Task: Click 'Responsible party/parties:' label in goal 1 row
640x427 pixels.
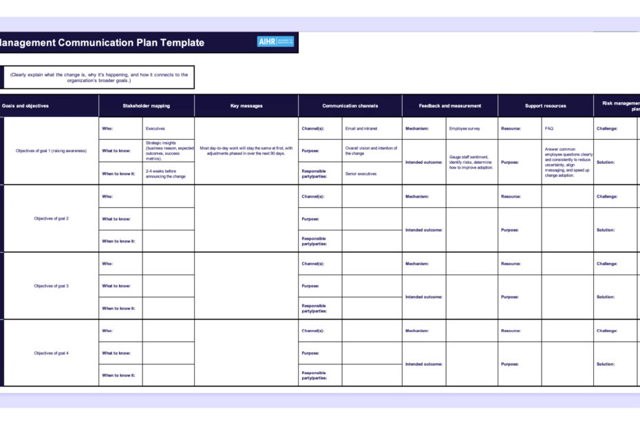Action: click(314, 174)
